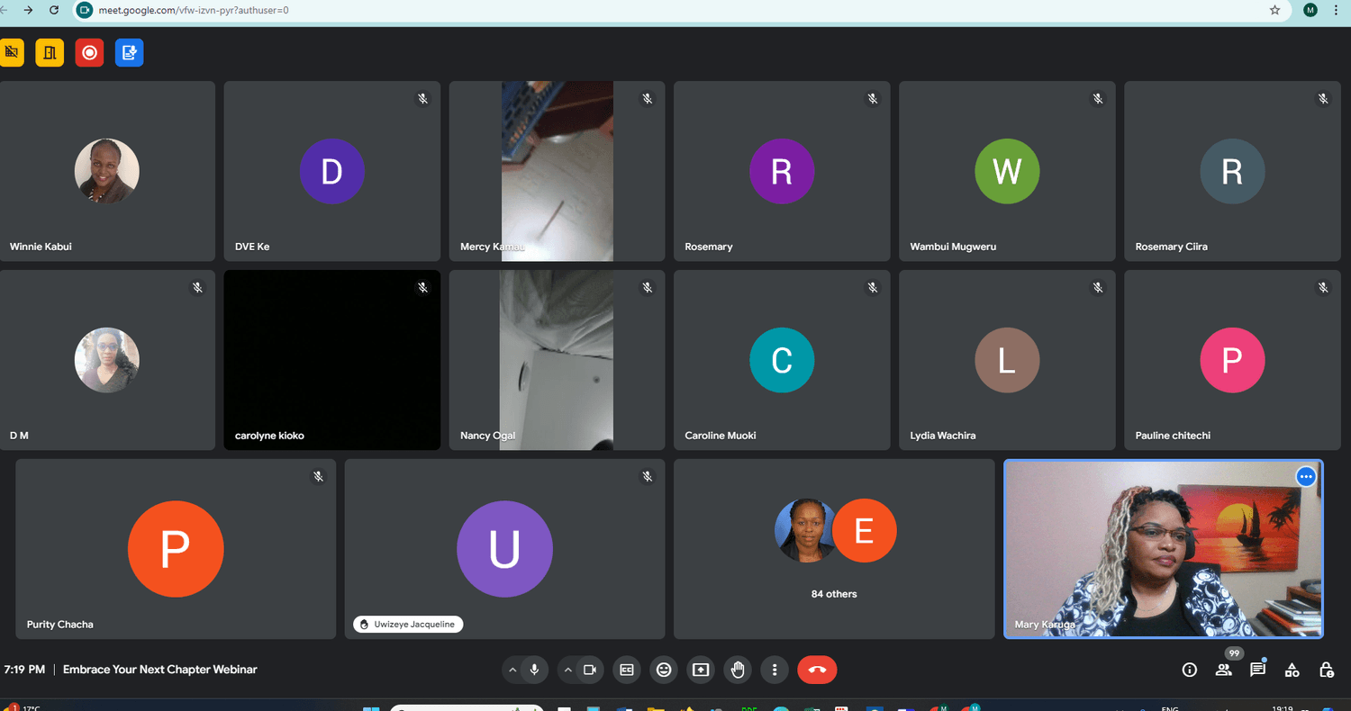Send an emoji reaction

click(x=664, y=670)
